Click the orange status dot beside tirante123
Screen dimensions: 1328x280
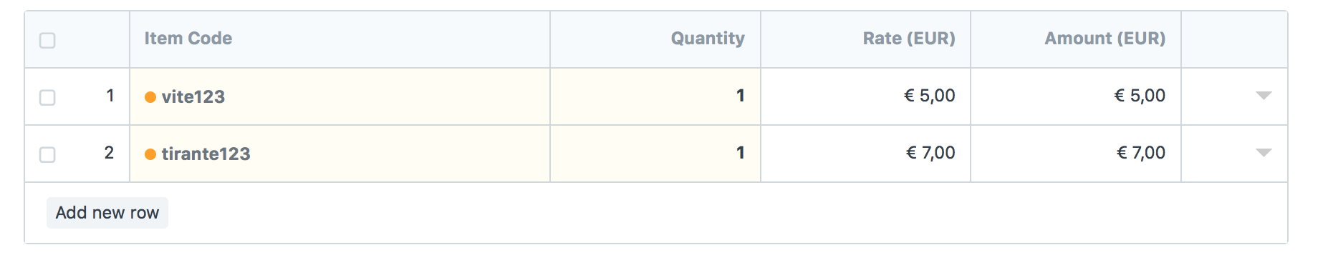[150, 154]
